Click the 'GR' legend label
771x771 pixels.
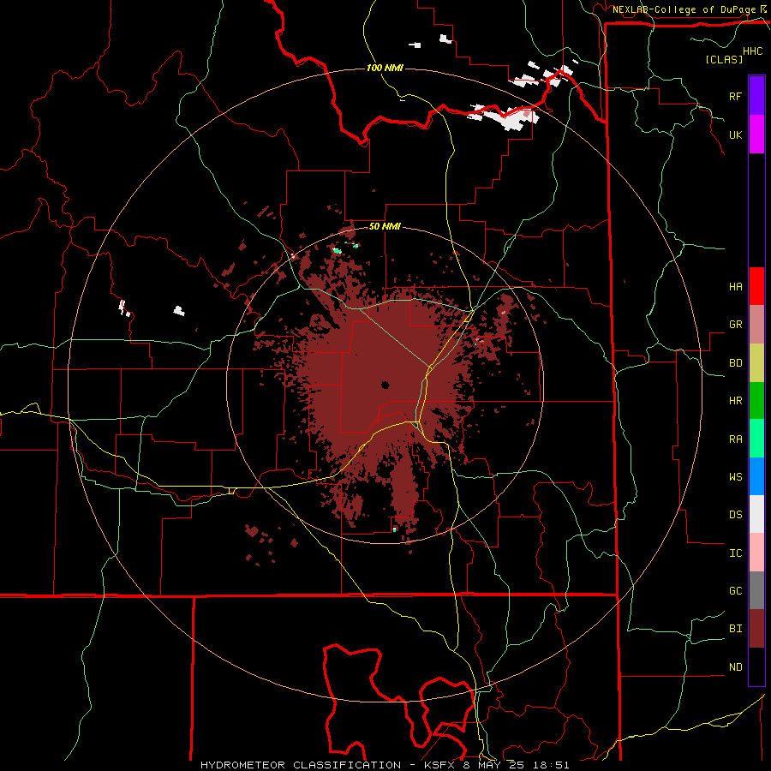[x=735, y=325]
